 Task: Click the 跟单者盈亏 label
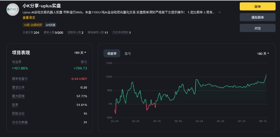tap(20, 79)
